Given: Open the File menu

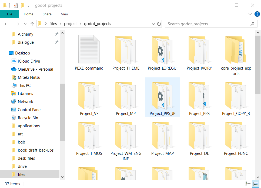Looking at the screenshot, I should [9, 14].
